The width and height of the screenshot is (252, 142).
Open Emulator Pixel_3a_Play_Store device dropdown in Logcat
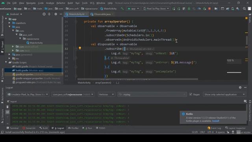pyautogui.click(x=28, y=95)
